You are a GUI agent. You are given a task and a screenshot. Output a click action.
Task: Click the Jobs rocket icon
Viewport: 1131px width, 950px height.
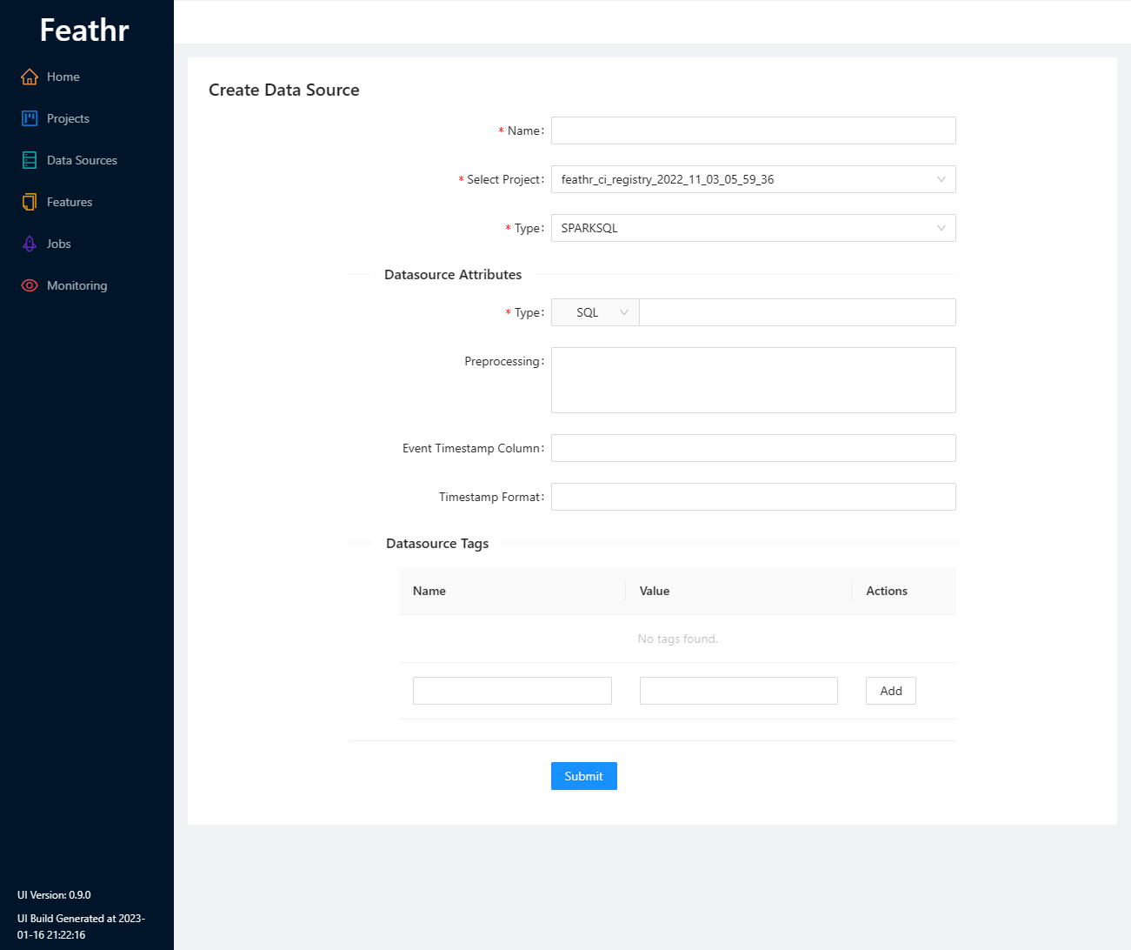point(30,244)
